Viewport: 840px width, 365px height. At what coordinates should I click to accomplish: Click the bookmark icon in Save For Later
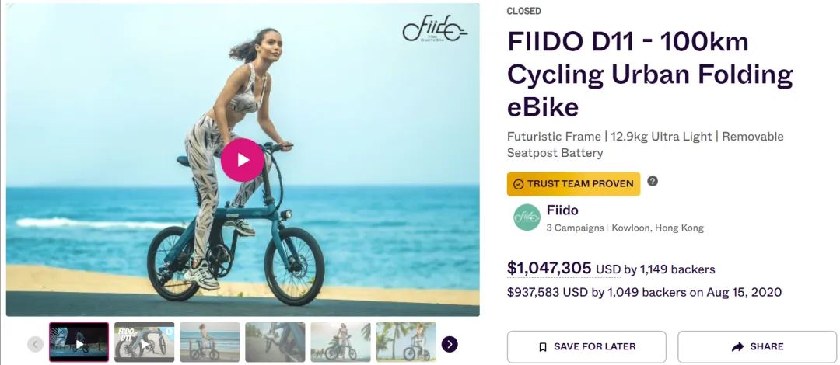(543, 347)
